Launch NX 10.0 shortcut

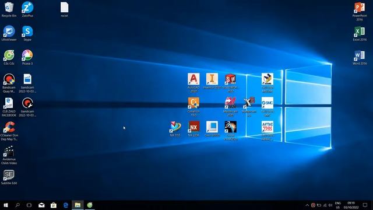point(175,129)
